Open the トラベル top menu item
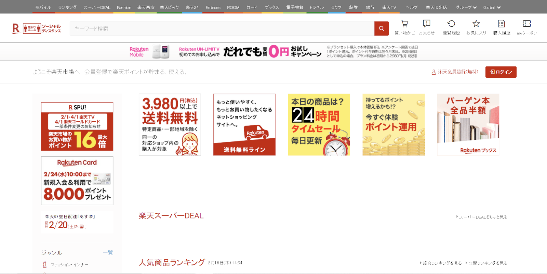Image resolution: width=547 pixels, height=274 pixels. 317,7
